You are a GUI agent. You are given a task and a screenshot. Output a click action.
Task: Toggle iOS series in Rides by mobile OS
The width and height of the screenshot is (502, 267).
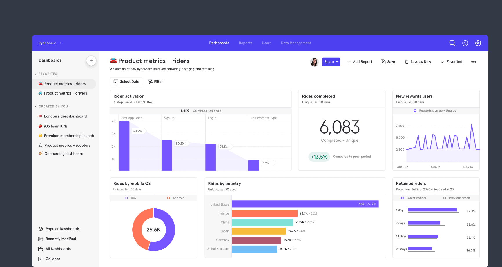click(x=131, y=198)
